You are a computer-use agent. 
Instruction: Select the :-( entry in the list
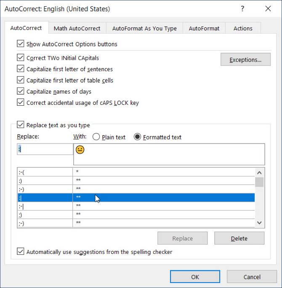pyautogui.click(x=136, y=172)
